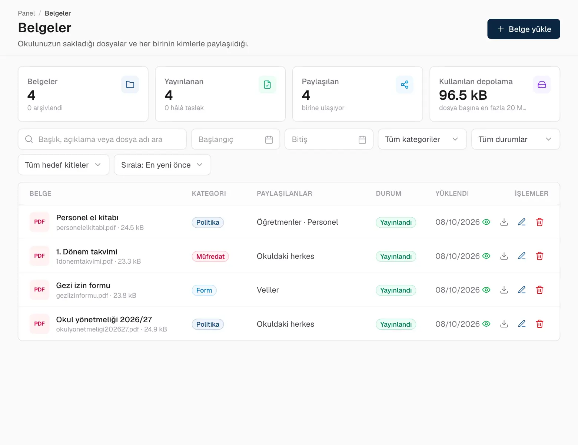This screenshot has height=445, width=578.
Task: Click the KATEGORI column header
Action: (x=209, y=194)
